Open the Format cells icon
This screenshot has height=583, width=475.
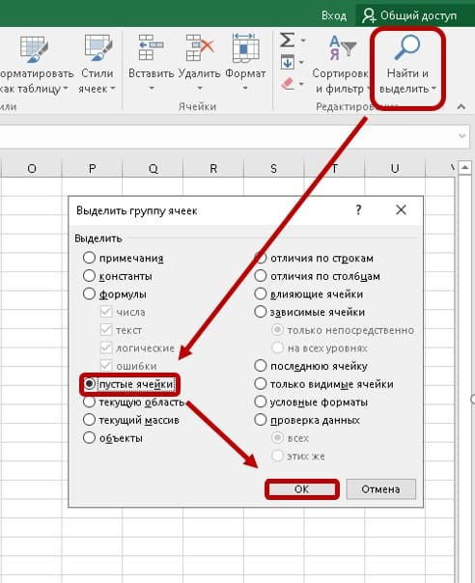pos(245,47)
